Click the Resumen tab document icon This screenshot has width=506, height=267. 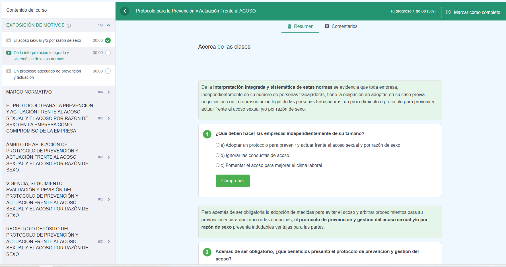point(289,26)
